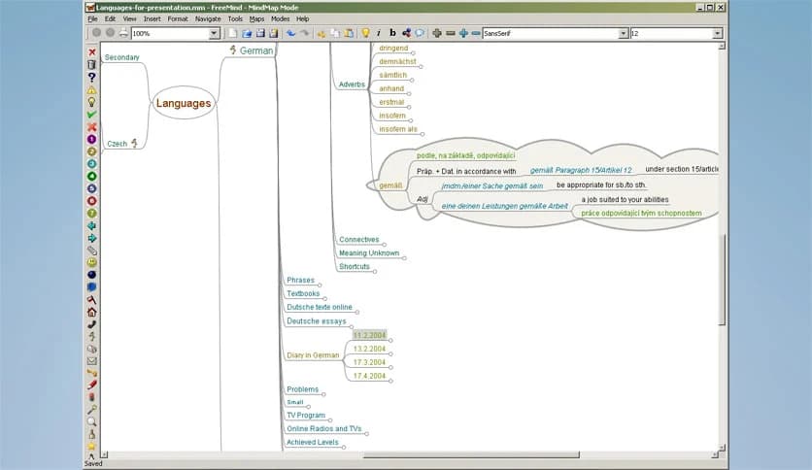Click the grey minus icon
The width and height of the screenshot is (812, 470).
click(450, 33)
